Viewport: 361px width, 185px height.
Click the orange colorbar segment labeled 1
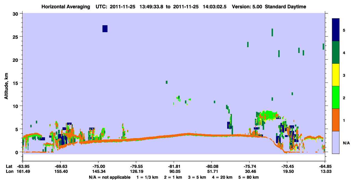tap(336, 120)
